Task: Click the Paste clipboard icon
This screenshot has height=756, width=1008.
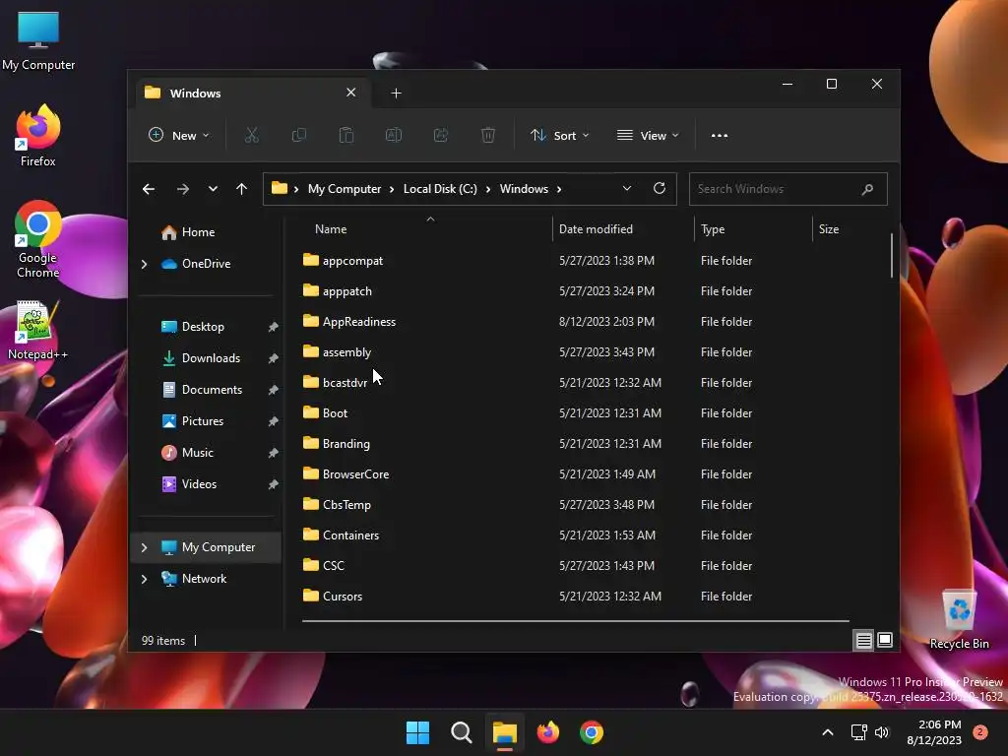Action: (x=346, y=135)
